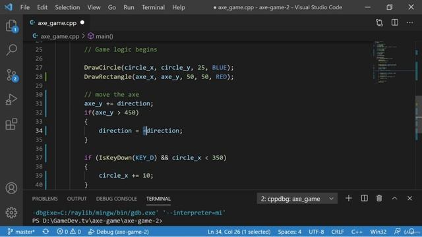Select the TERMINAL panel tab
The width and height of the screenshot is (422, 237).
pos(158,199)
